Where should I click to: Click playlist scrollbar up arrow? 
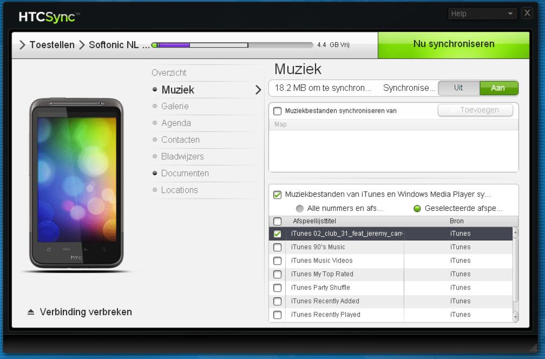(515, 232)
